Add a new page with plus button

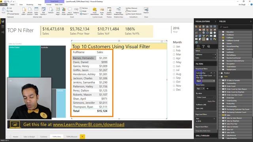click(82, 137)
